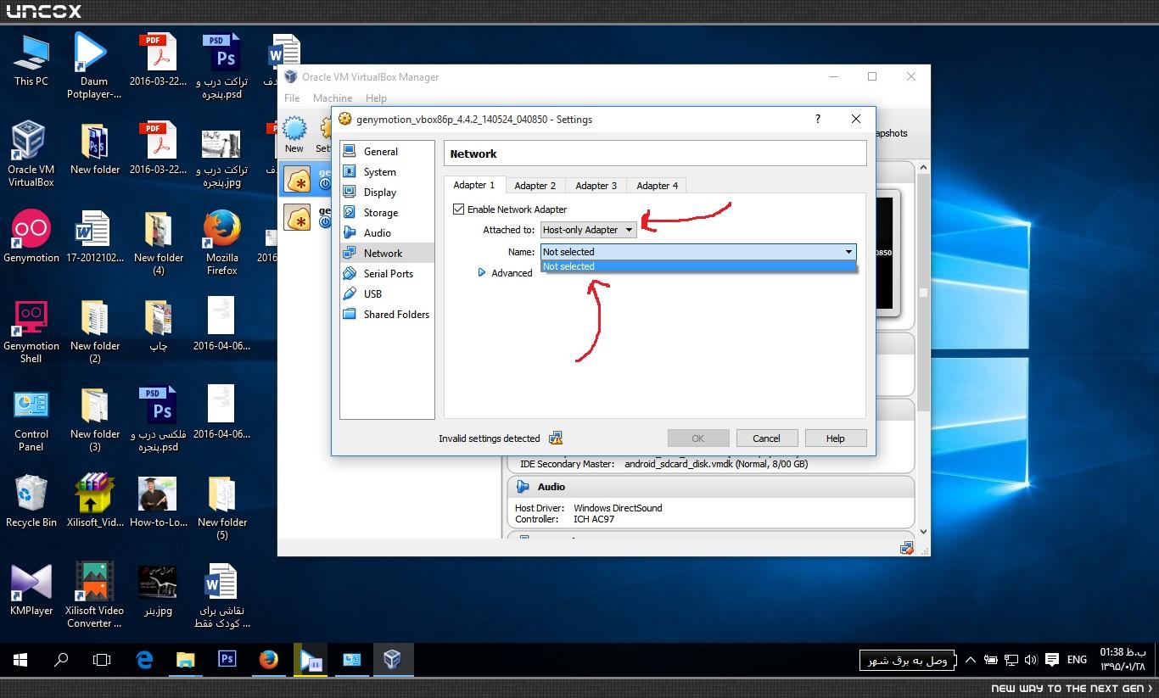
Task: Show hidden system tray icons
Action: click(x=971, y=660)
